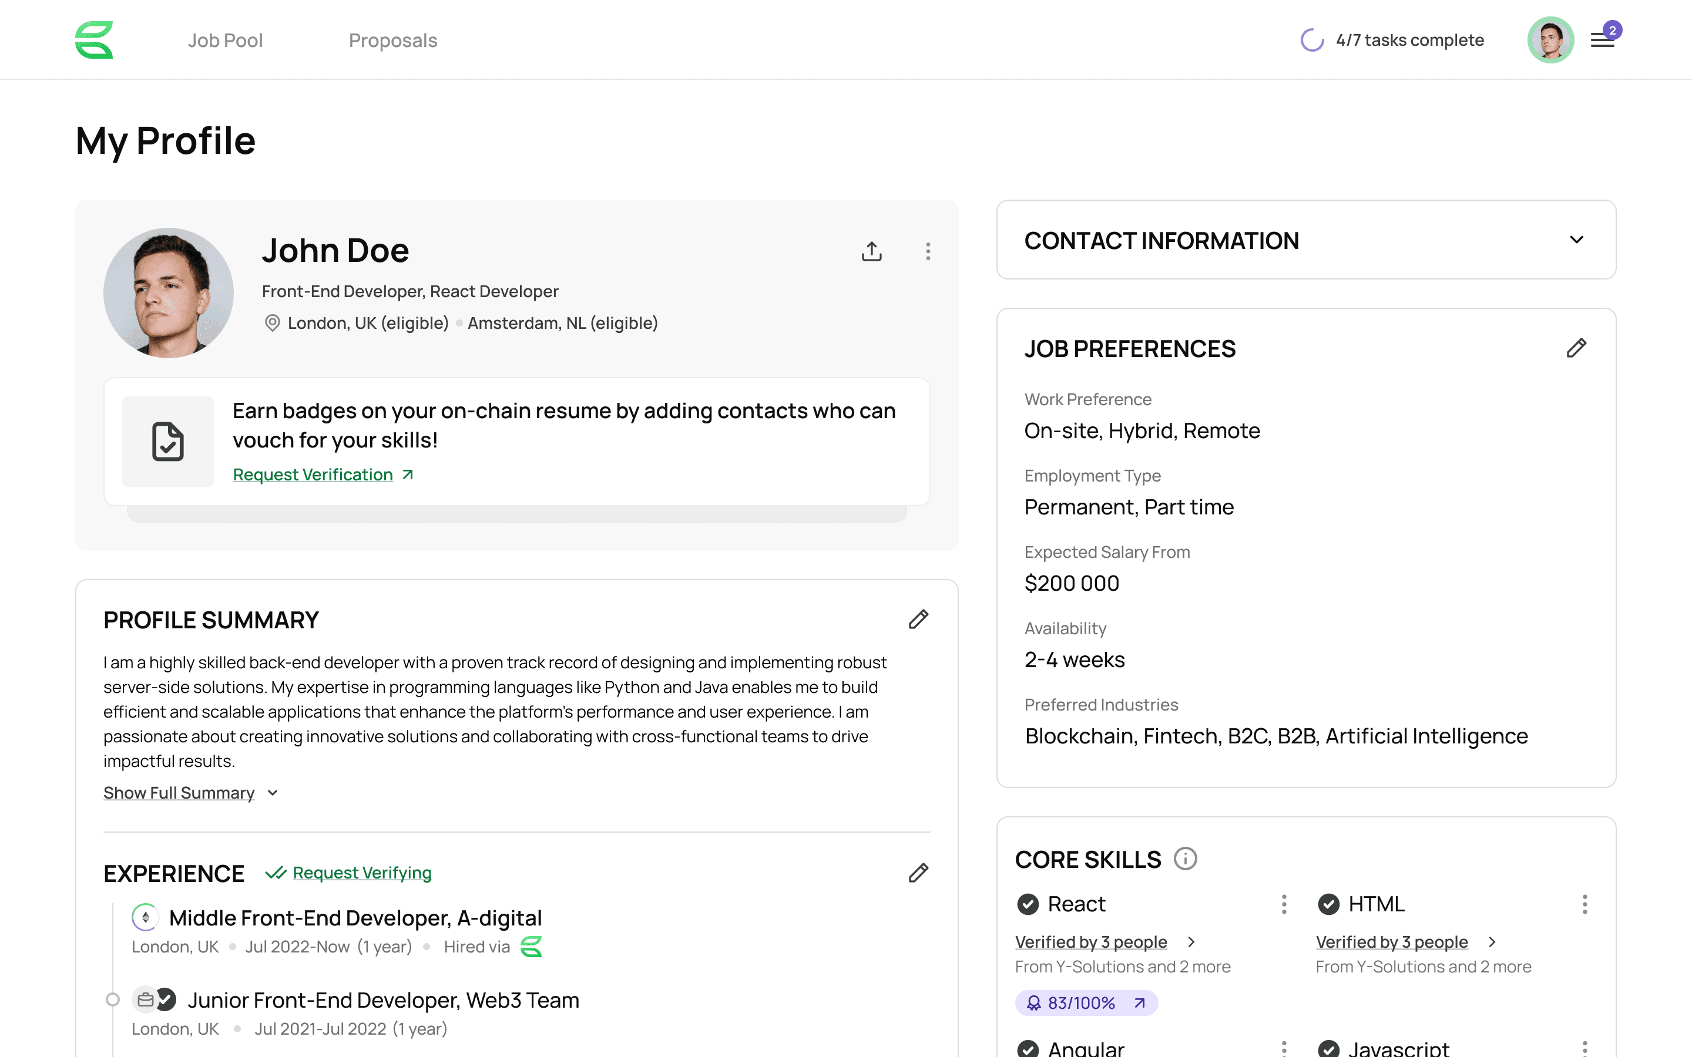Open the hamburger menu with notification badge
The image size is (1692, 1057).
[x=1602, y=41]
